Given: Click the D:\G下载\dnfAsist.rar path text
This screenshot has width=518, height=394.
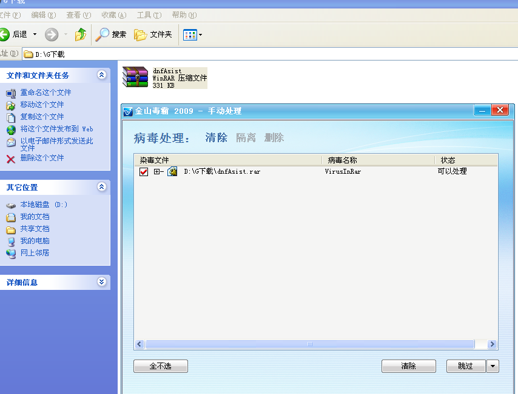Looking at the screenshot, I should click(222, 171).
